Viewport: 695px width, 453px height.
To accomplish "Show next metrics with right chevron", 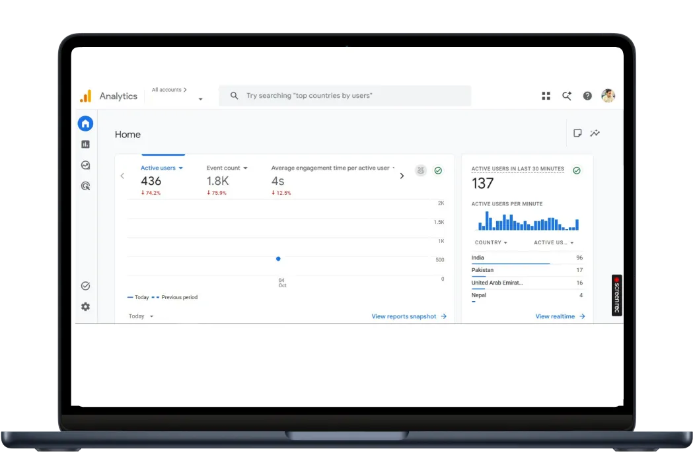I will tap(402, 176).
